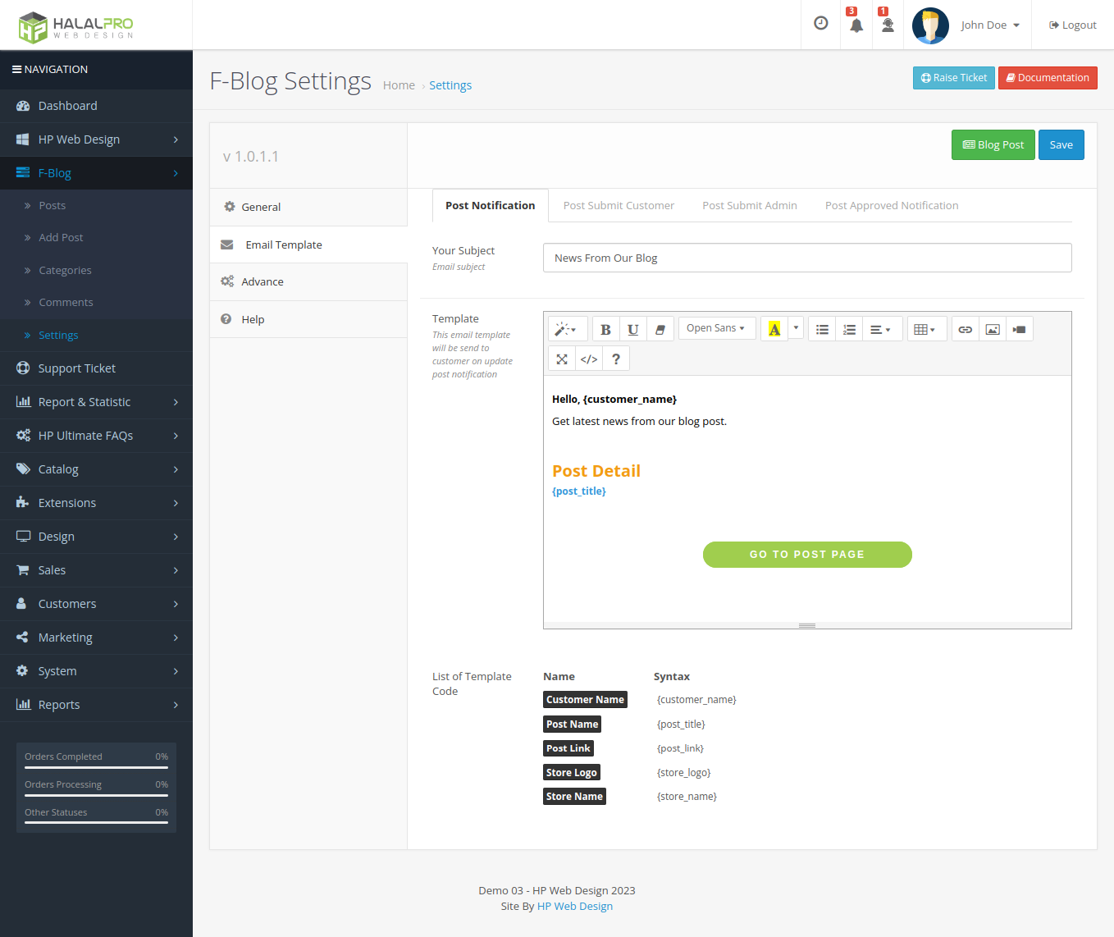Click the Raise Ticket button
This screenshot has height=937, width=1114.
pyautogui.click(x=953, y=78)
